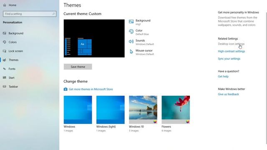This screenshot has height=150, width=267.
Task: Select Lock screen in the sidebar
Action: (16, 51)
